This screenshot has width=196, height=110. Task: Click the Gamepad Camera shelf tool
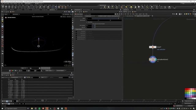(169, 7)
